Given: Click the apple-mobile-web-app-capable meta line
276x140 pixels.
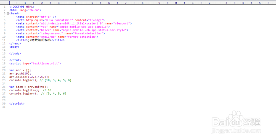Looking at the screenshot, I should [x=63, y=27].
